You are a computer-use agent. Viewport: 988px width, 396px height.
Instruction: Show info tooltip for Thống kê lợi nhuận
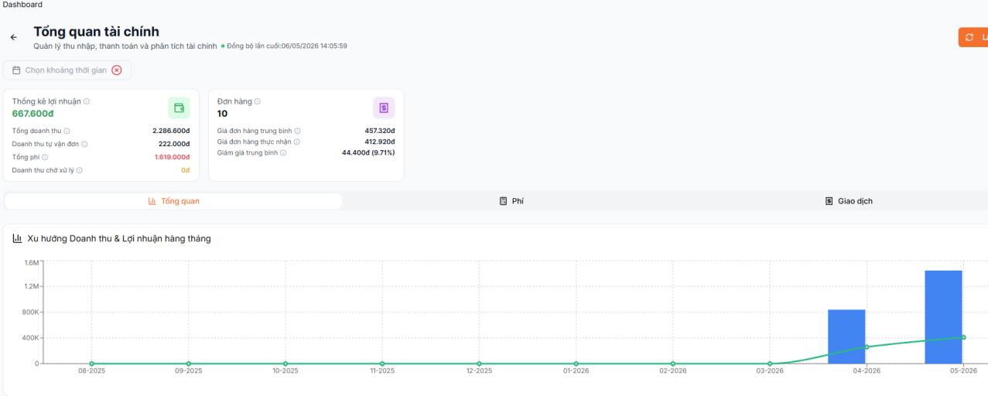[87, 101]
